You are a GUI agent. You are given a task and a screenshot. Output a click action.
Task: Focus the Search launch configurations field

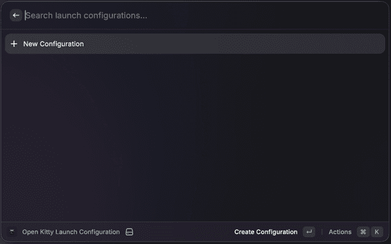tap(183, 15)
